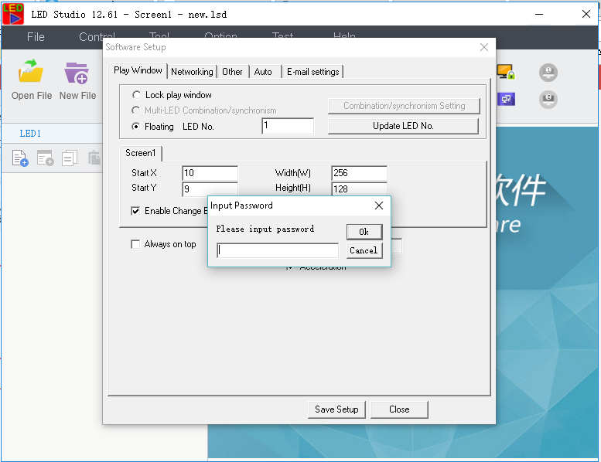
Task: Click the new page document icon
Action: (x=20, y=158)
